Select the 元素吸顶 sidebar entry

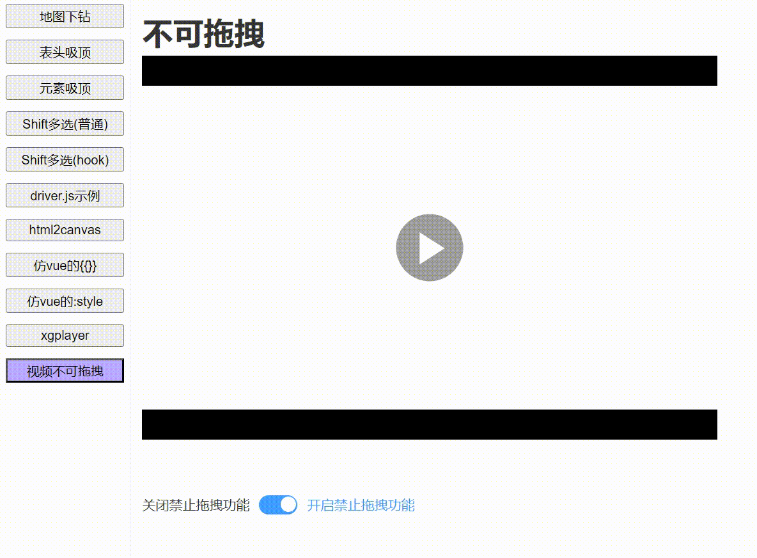[64, 88]
